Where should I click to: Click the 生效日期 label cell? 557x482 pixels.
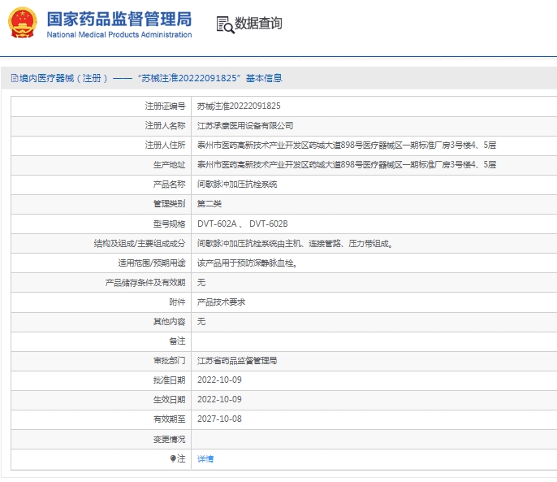[x=101, y=400]
